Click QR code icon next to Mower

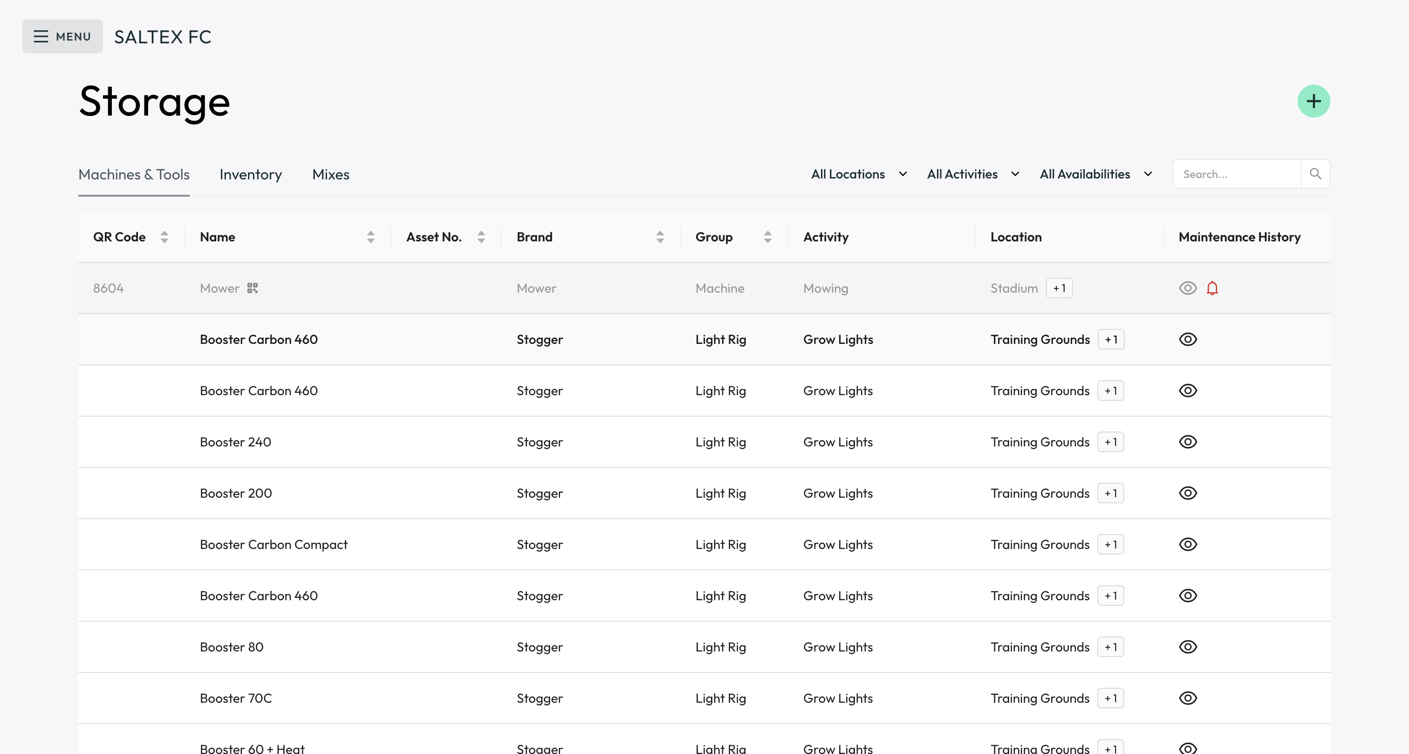pos(252,288)
